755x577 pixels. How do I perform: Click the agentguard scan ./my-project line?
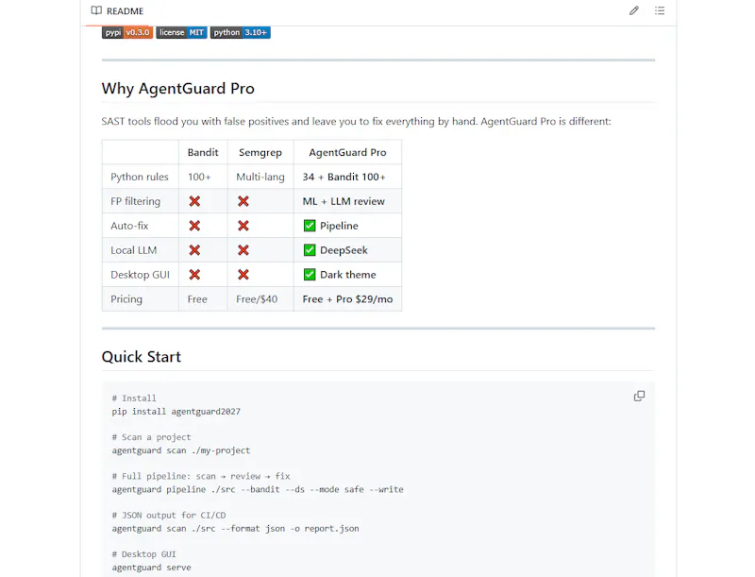point(181,450)
